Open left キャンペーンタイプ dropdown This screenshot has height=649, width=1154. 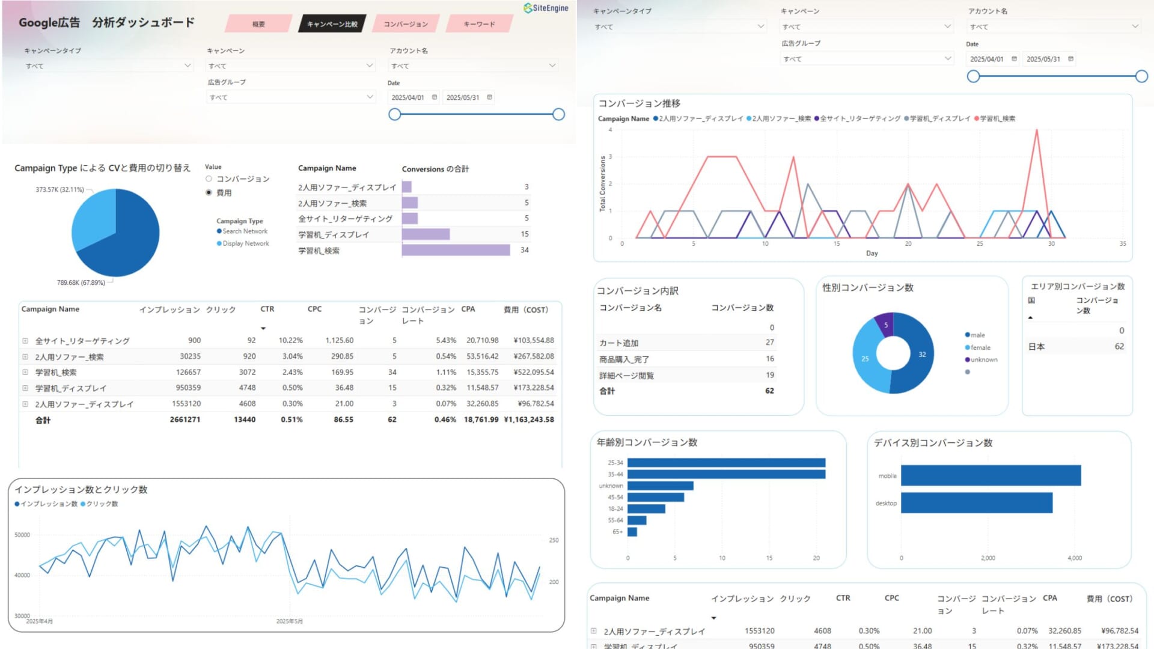(108, 66)
